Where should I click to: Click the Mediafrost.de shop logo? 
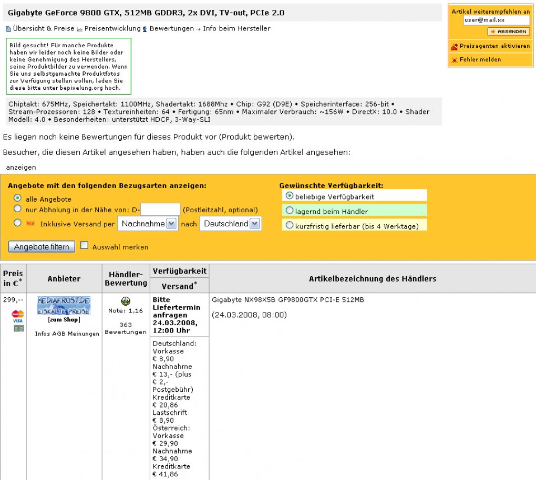tap(64, 306)
